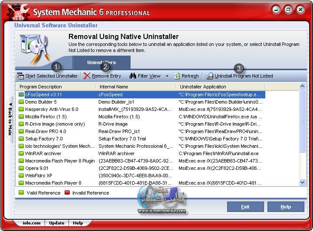Click green icon beside Kaspersky Anti-Virus 6.0
Viewport: 313px width, 231px height.
(x=21, y=109)
